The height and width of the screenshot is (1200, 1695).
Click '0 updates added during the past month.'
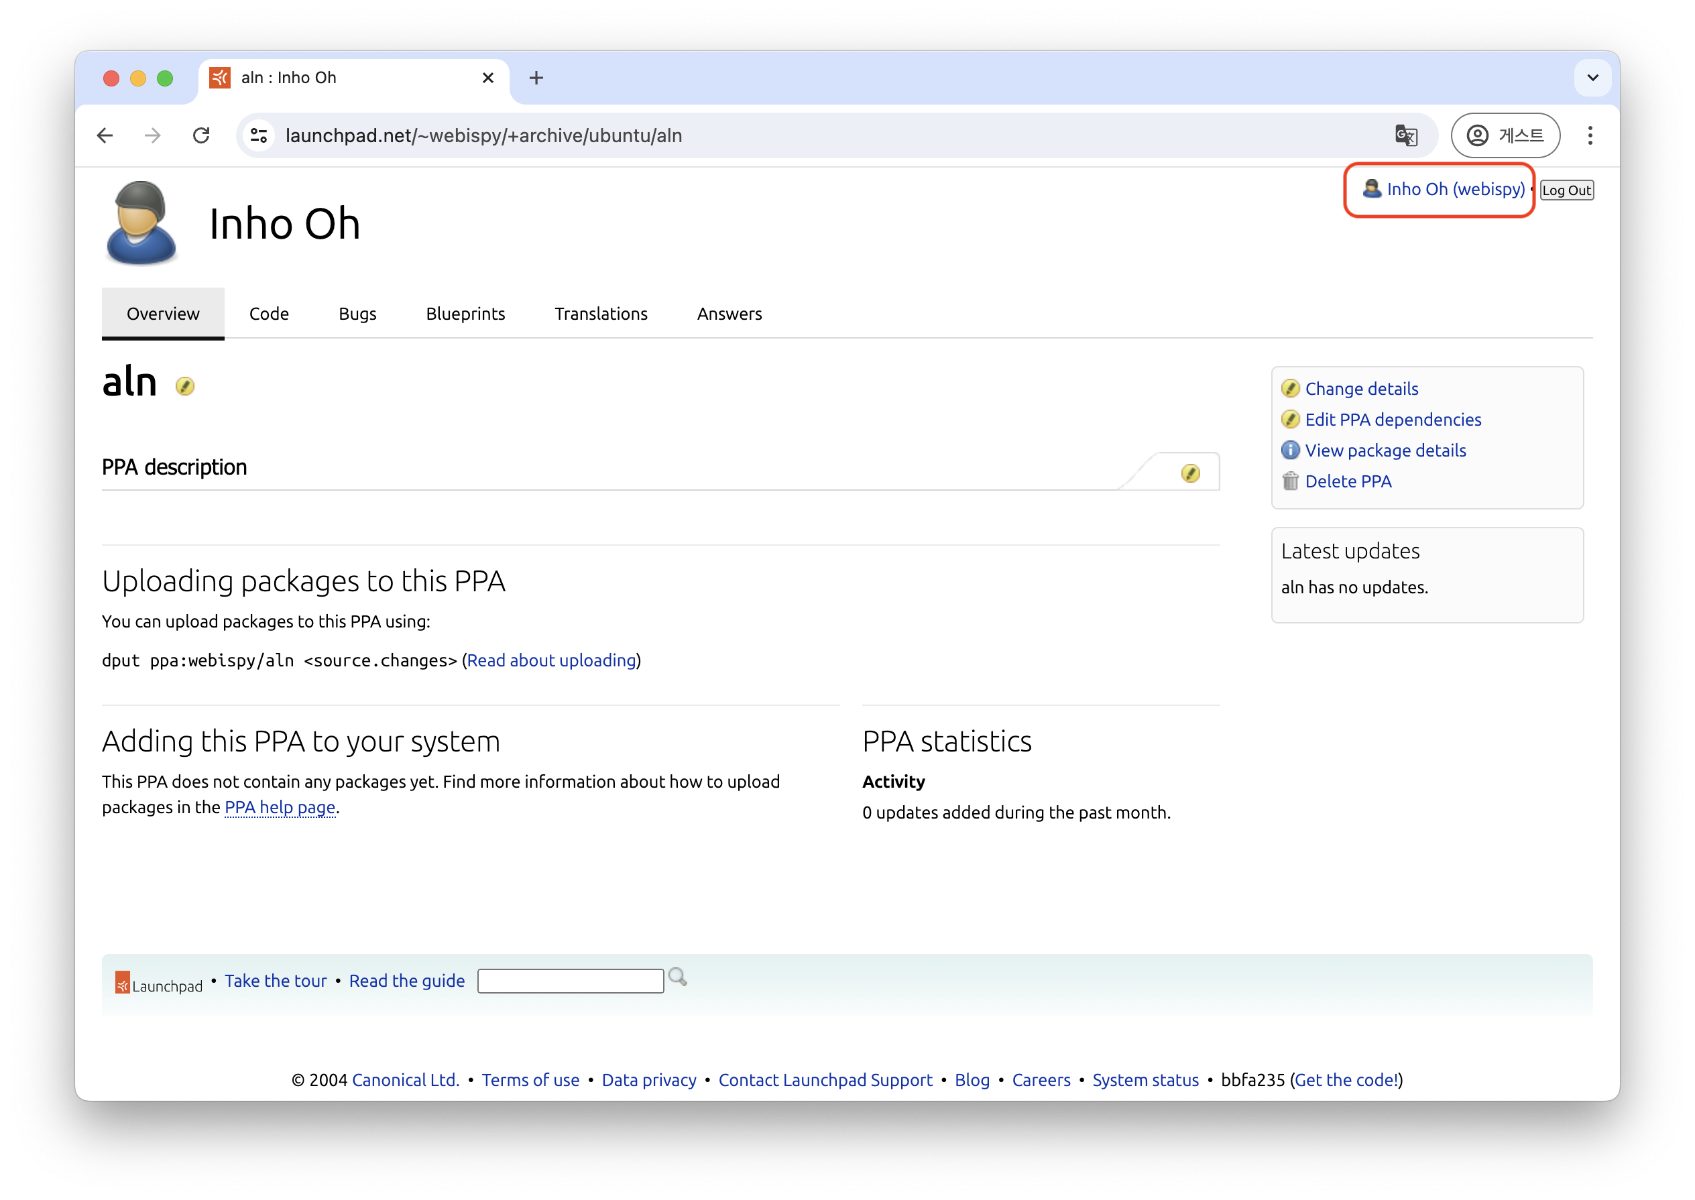[1016, 812]
